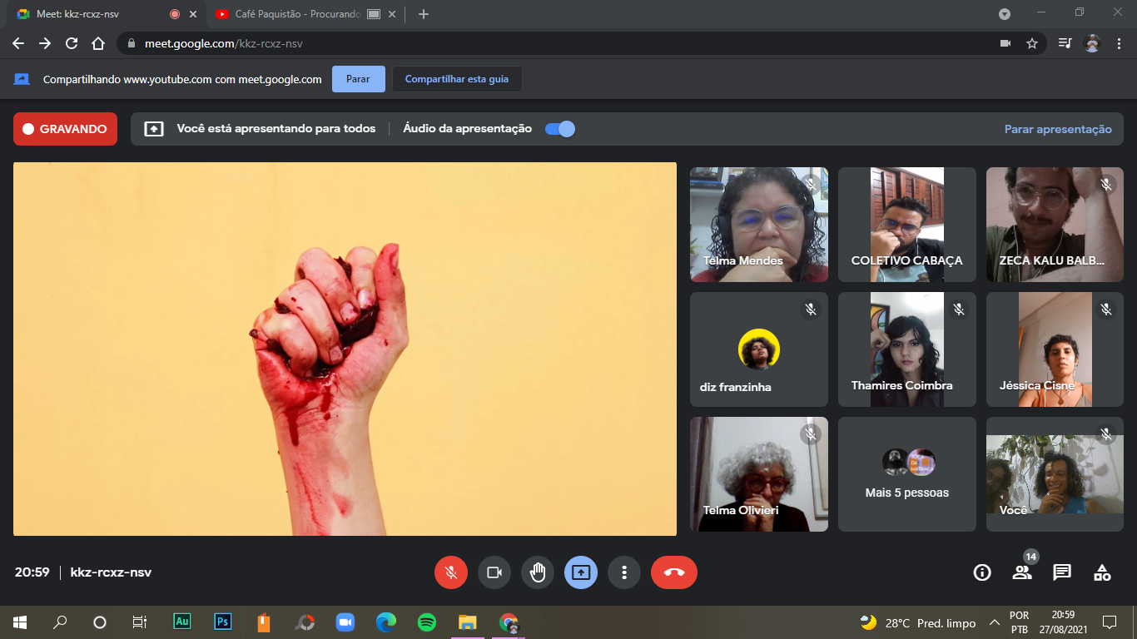This screenshot has width=1137, height=639.
Task: Expand the system tray hidden icons chevron
Action: (994, 622)
